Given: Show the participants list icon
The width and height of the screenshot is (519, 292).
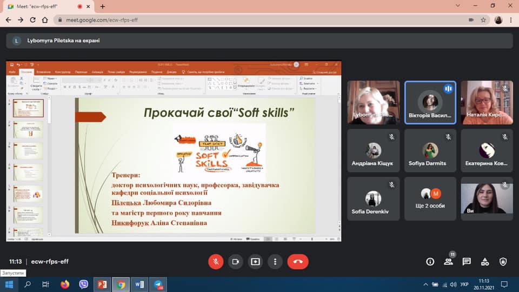Looking at the screenshot, I should (448, 262).
